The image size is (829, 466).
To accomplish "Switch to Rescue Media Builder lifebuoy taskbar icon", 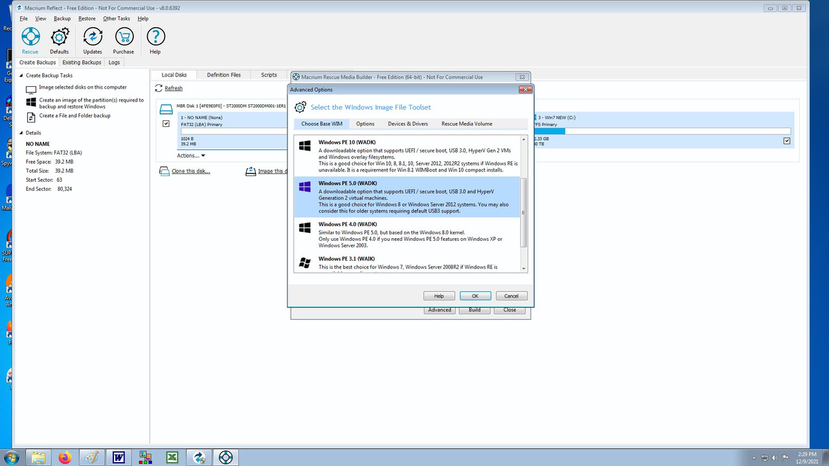I will pyautogui.click(x=225, y=458).
